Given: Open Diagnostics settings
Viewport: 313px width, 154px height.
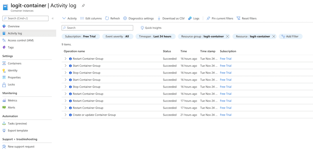Looking at the screenshot, I should (x=138, y=18).
